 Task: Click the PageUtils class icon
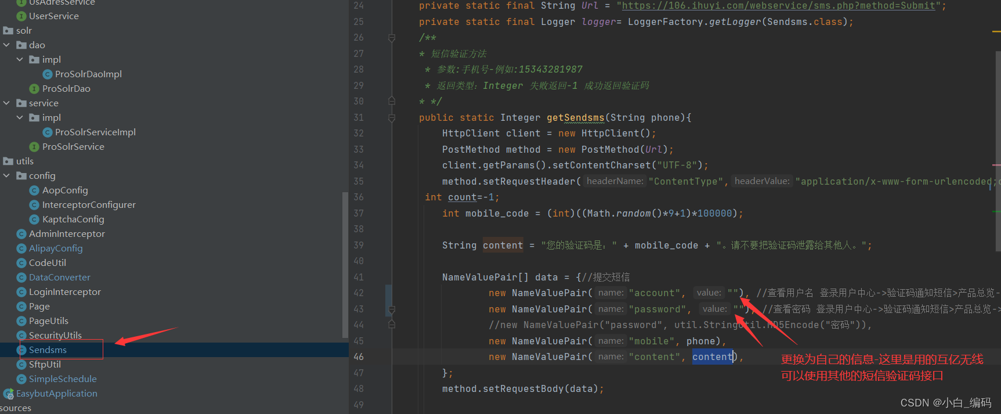21,321
